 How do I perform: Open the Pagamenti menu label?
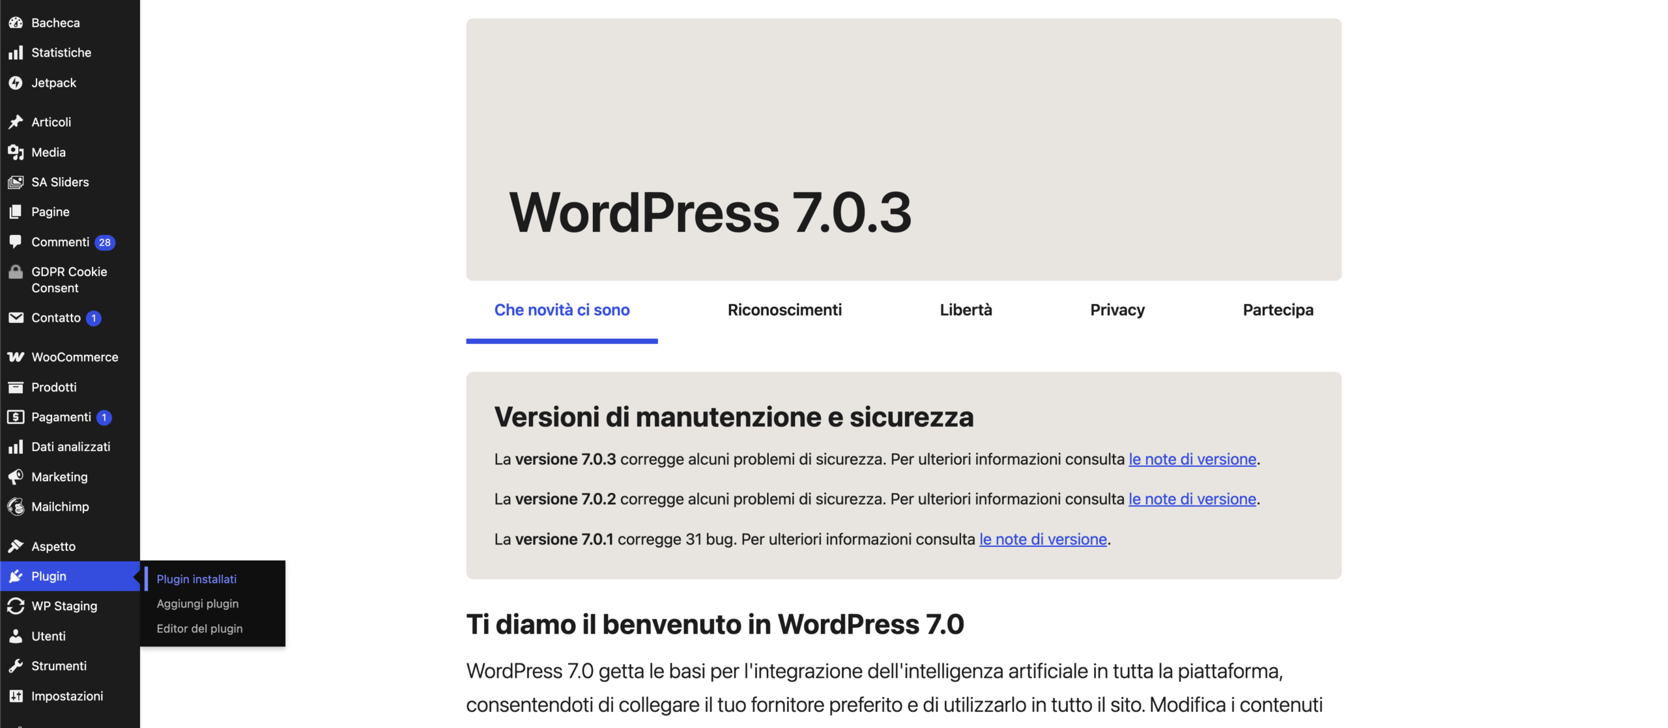click(x=61, y=417)
